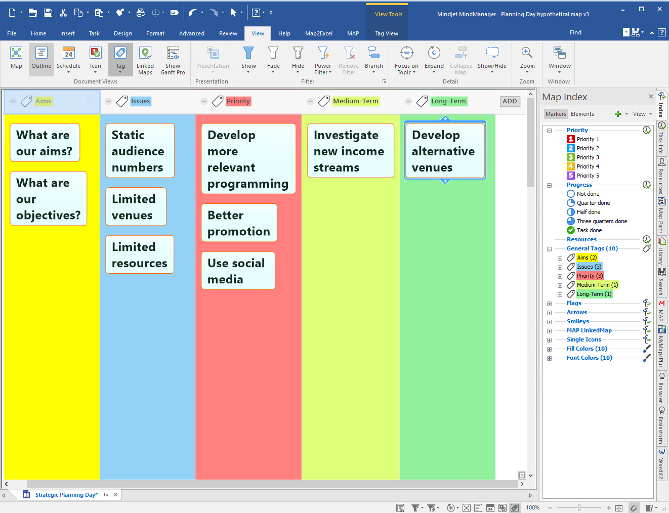Toggle the magnet icon in the status bar

click(x=633, y=507)
